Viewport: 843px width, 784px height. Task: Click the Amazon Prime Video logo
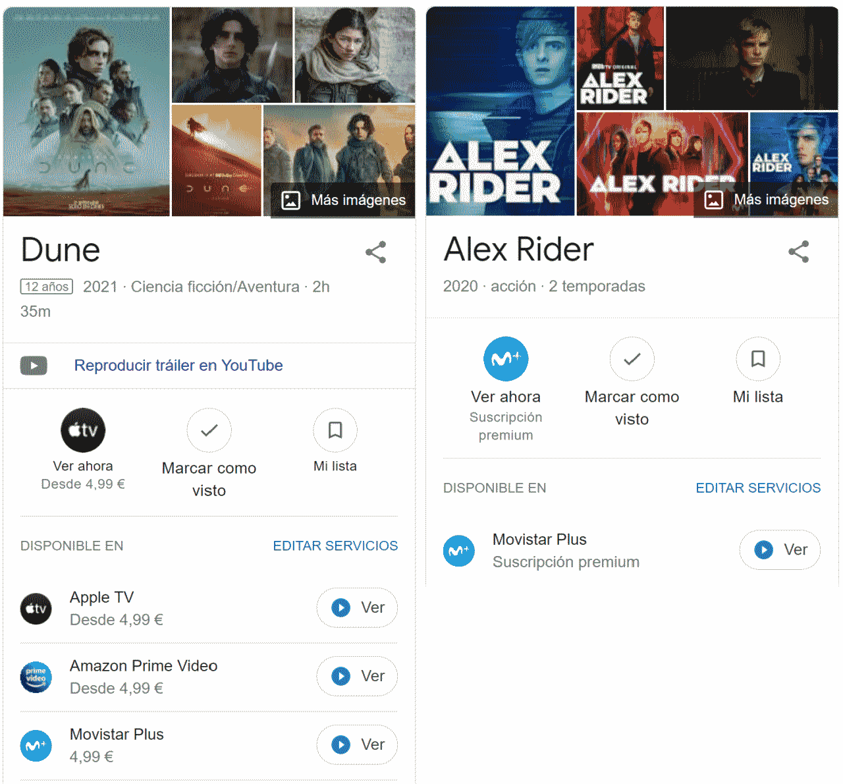pos(36,677)
